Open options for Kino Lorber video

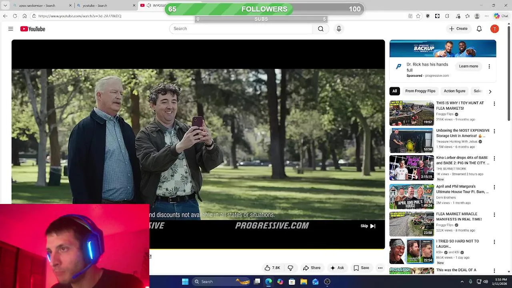coord(494,159)
